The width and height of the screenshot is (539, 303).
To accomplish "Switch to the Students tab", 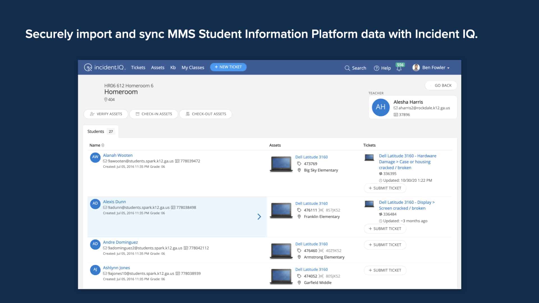I will pyautogui.click(x=96, y=131).
